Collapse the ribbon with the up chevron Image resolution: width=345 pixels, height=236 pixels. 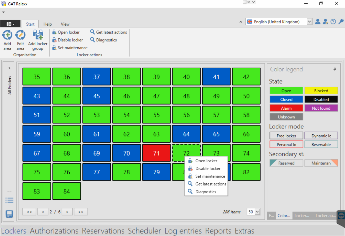coord(241,22)
